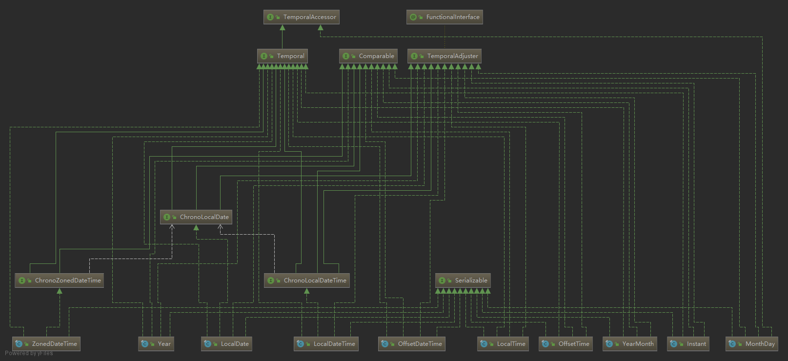
Task: Select the Year class node
Action: click(x=156, y=344)
